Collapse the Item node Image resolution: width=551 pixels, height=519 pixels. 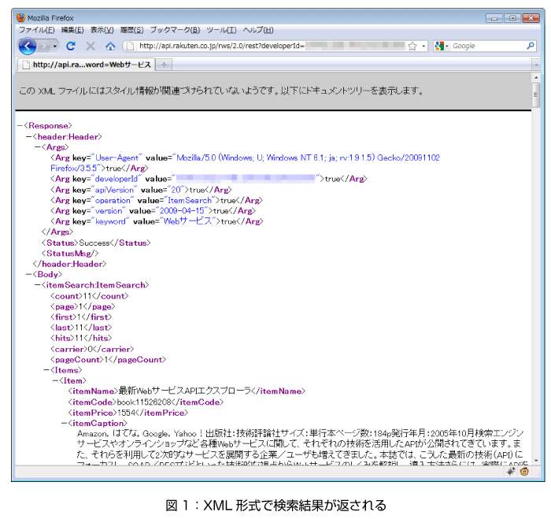55,380
